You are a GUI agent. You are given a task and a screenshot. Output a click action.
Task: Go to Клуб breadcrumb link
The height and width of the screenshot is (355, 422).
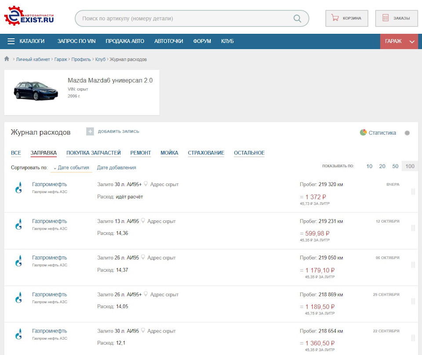pyautogui.click(x=100, y=59)
